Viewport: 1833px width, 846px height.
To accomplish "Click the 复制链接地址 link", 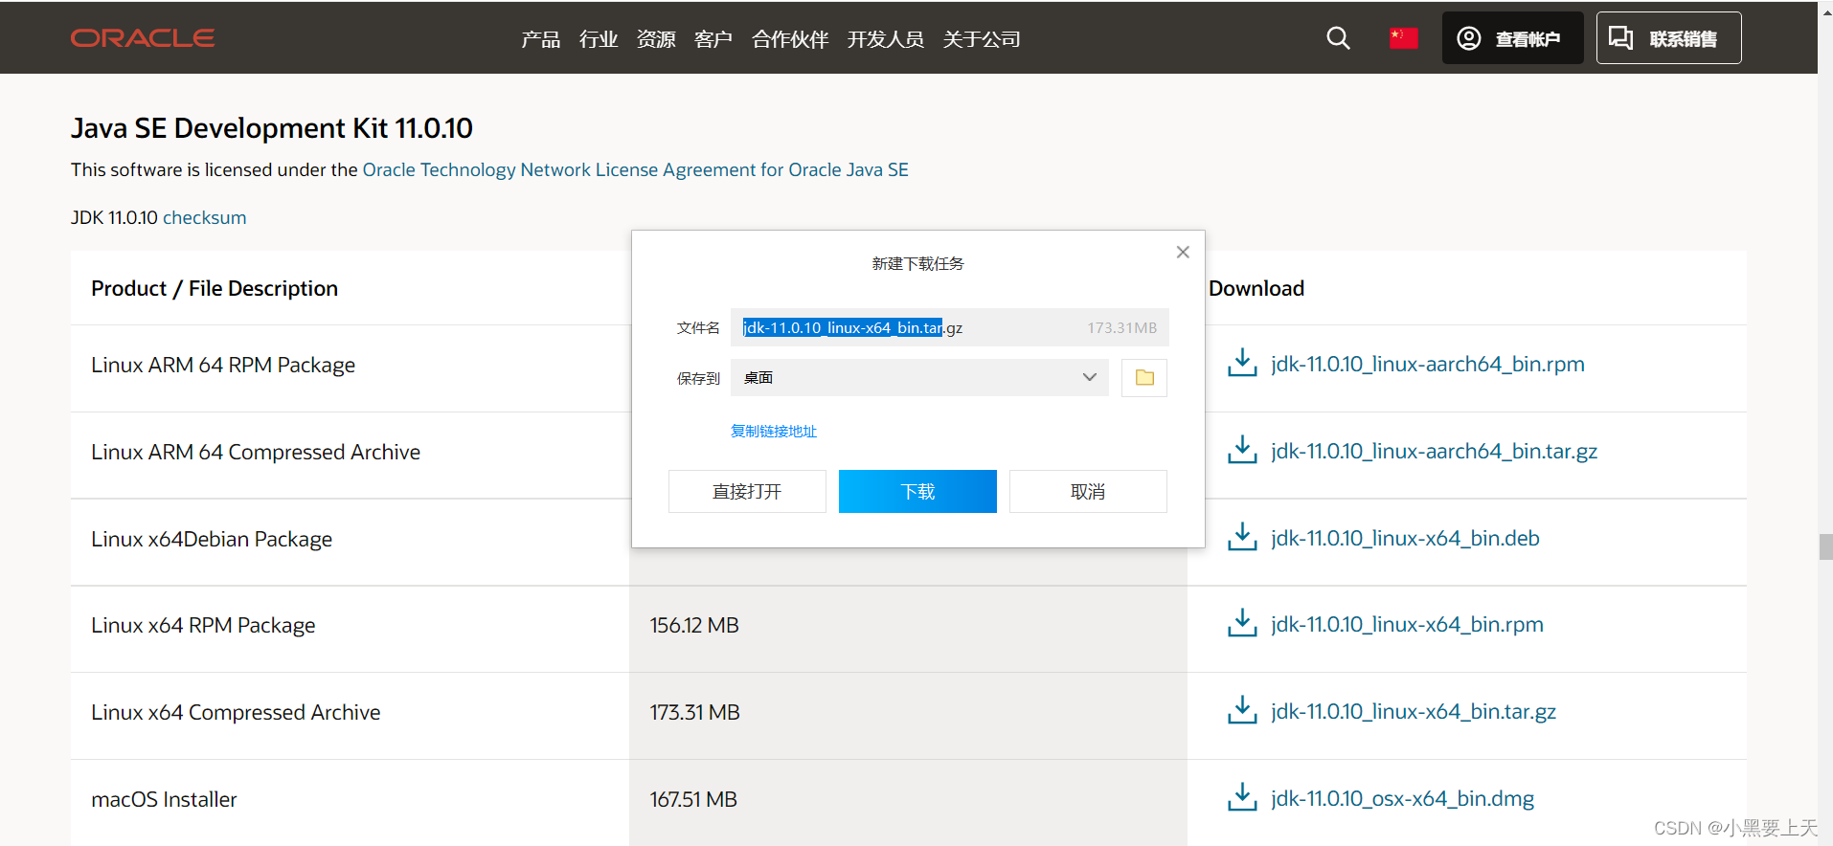I will tap(774, 431).
